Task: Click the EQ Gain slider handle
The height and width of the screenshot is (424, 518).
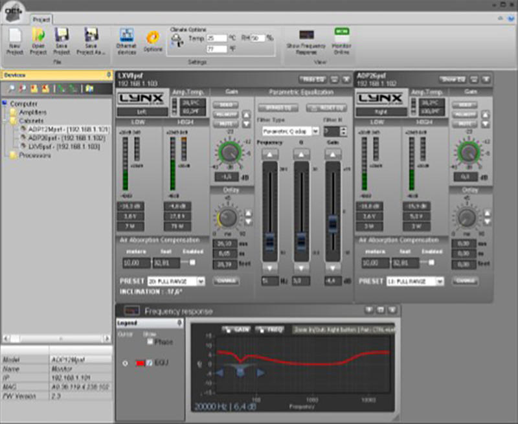Action: tap(333, 223)
